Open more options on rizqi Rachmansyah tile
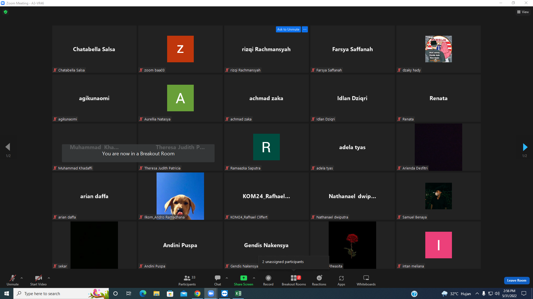 pos(305,29)
